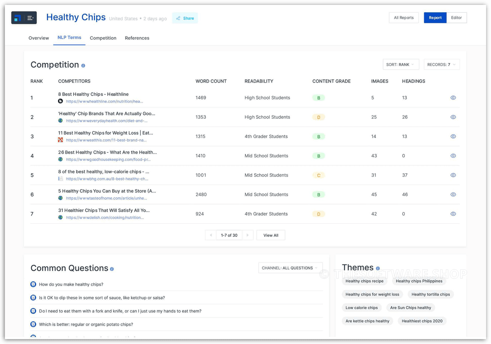
Task: Switch to Report view
Action: pyautogui.click(x=435, y=18)
